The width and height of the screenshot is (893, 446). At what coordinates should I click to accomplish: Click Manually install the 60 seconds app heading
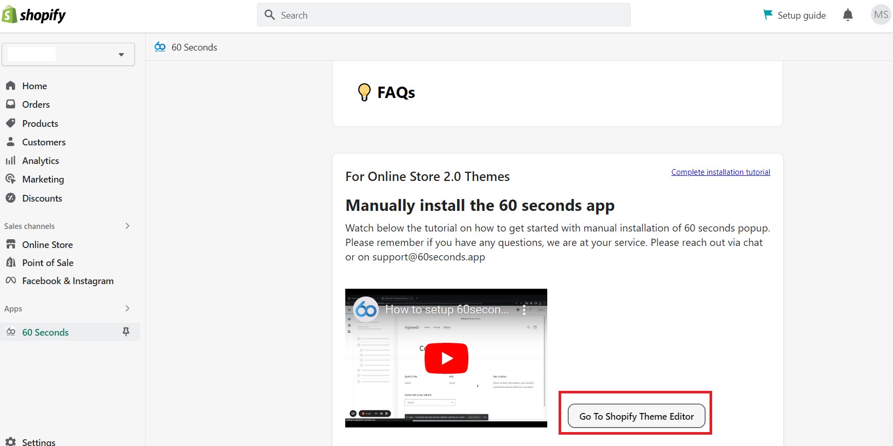click(x=480, y=205)
